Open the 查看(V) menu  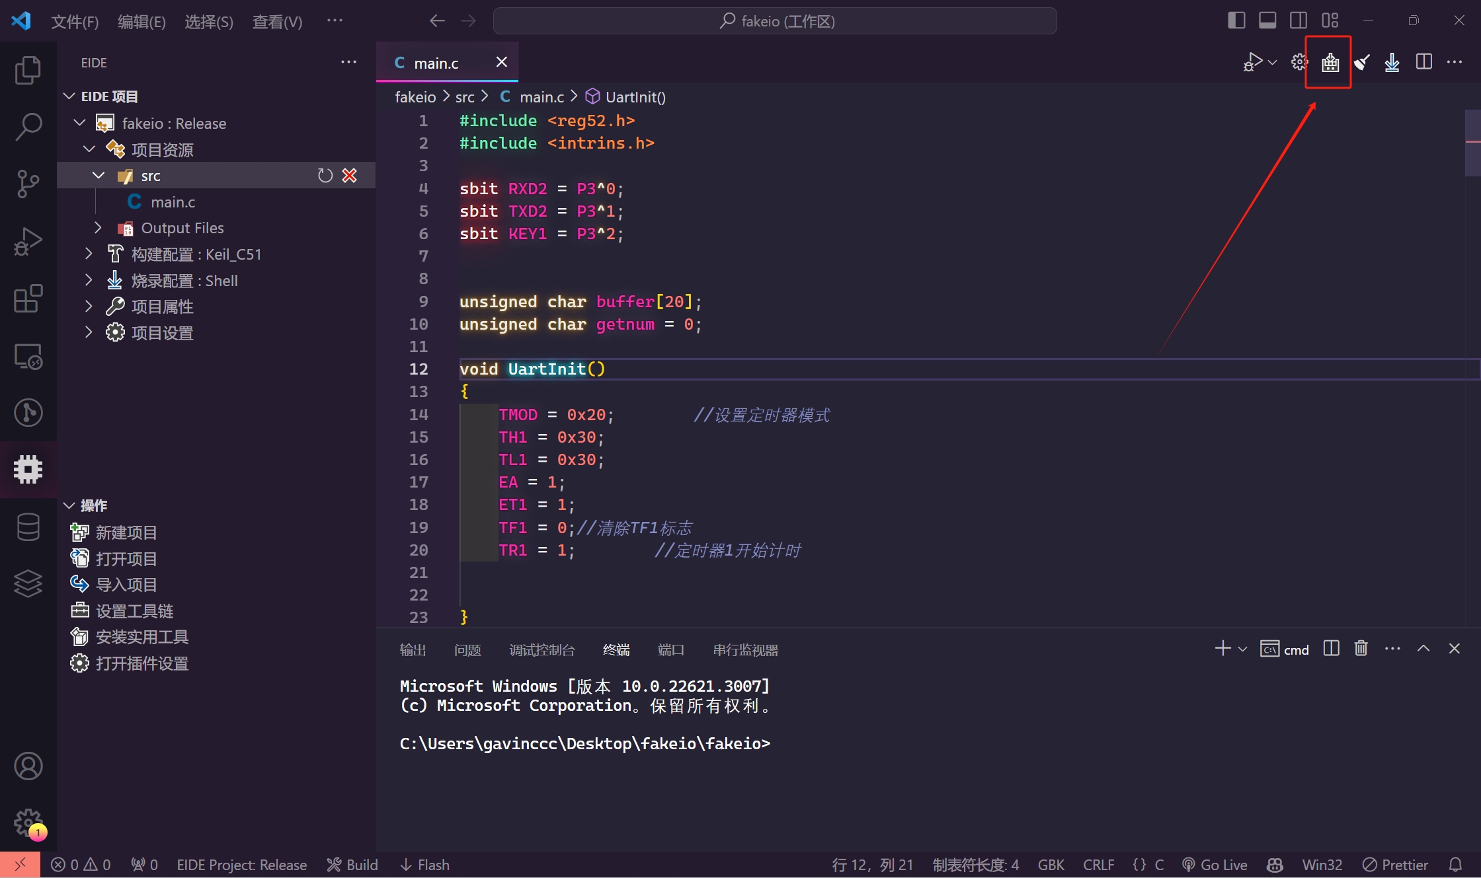pos(277,21)
